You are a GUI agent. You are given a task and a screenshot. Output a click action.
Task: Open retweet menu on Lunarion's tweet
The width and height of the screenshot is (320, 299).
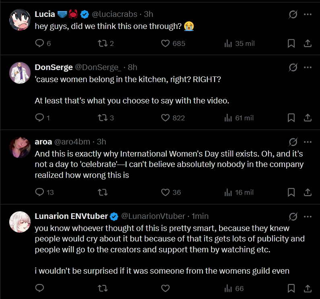pyautogui.click(x=103, y=288)
